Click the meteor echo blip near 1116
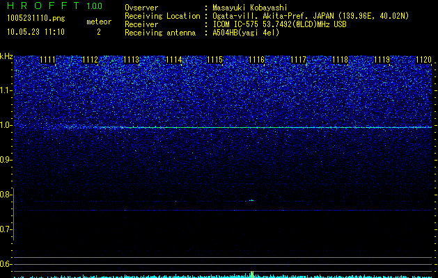This screenshot has height=278, width=438. pyautogui.click(x=251, y=200)
